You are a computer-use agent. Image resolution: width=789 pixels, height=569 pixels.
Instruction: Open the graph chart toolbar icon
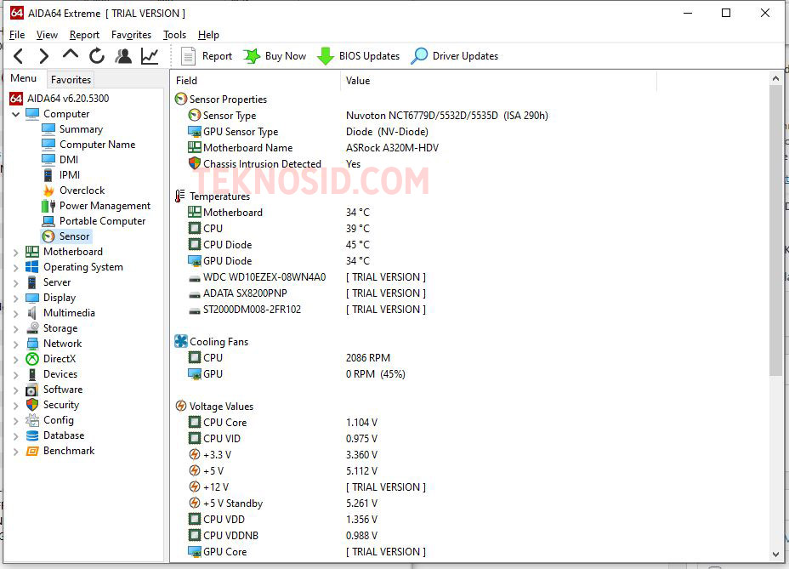tap(150, 56)
